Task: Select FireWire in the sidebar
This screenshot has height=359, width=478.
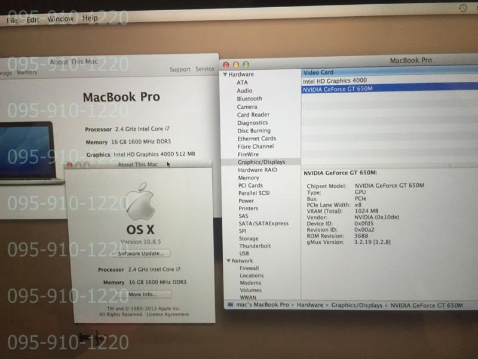Action: pyautogui.click(x=248, y=155)
